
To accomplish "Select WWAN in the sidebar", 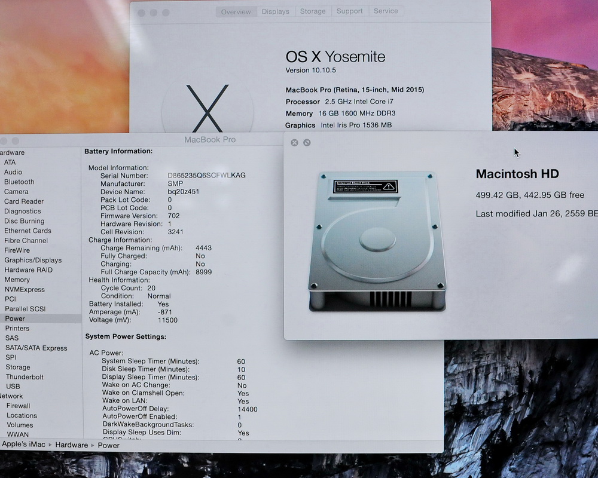I will click(17, 434).
